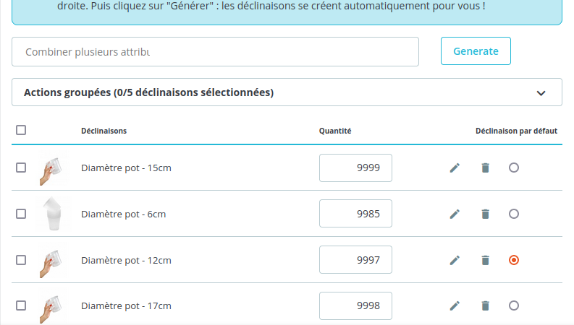574x325 pixels.
Task: Click quantity field showing 9985
Action: coord(355,214)
